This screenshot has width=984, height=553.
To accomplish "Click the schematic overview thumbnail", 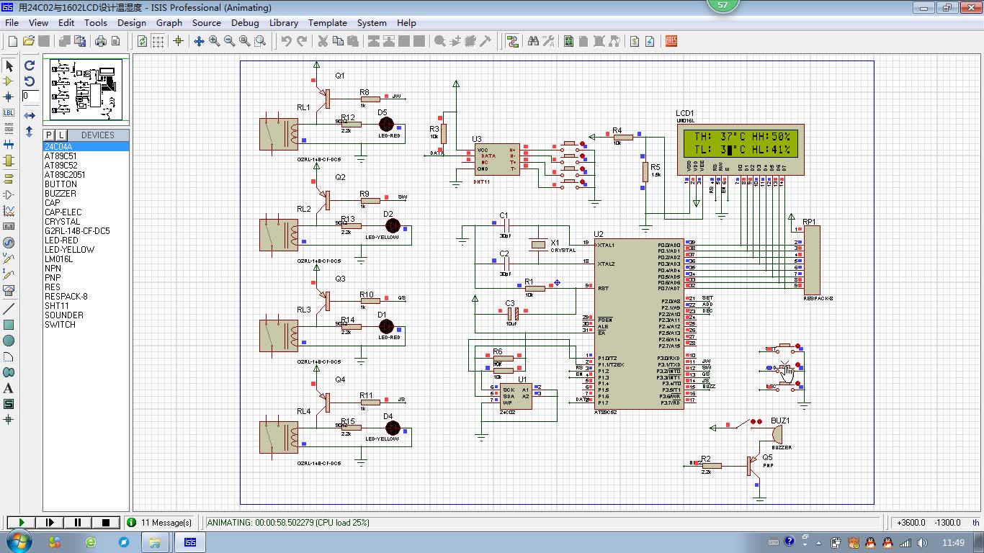I will coord(86,91).
